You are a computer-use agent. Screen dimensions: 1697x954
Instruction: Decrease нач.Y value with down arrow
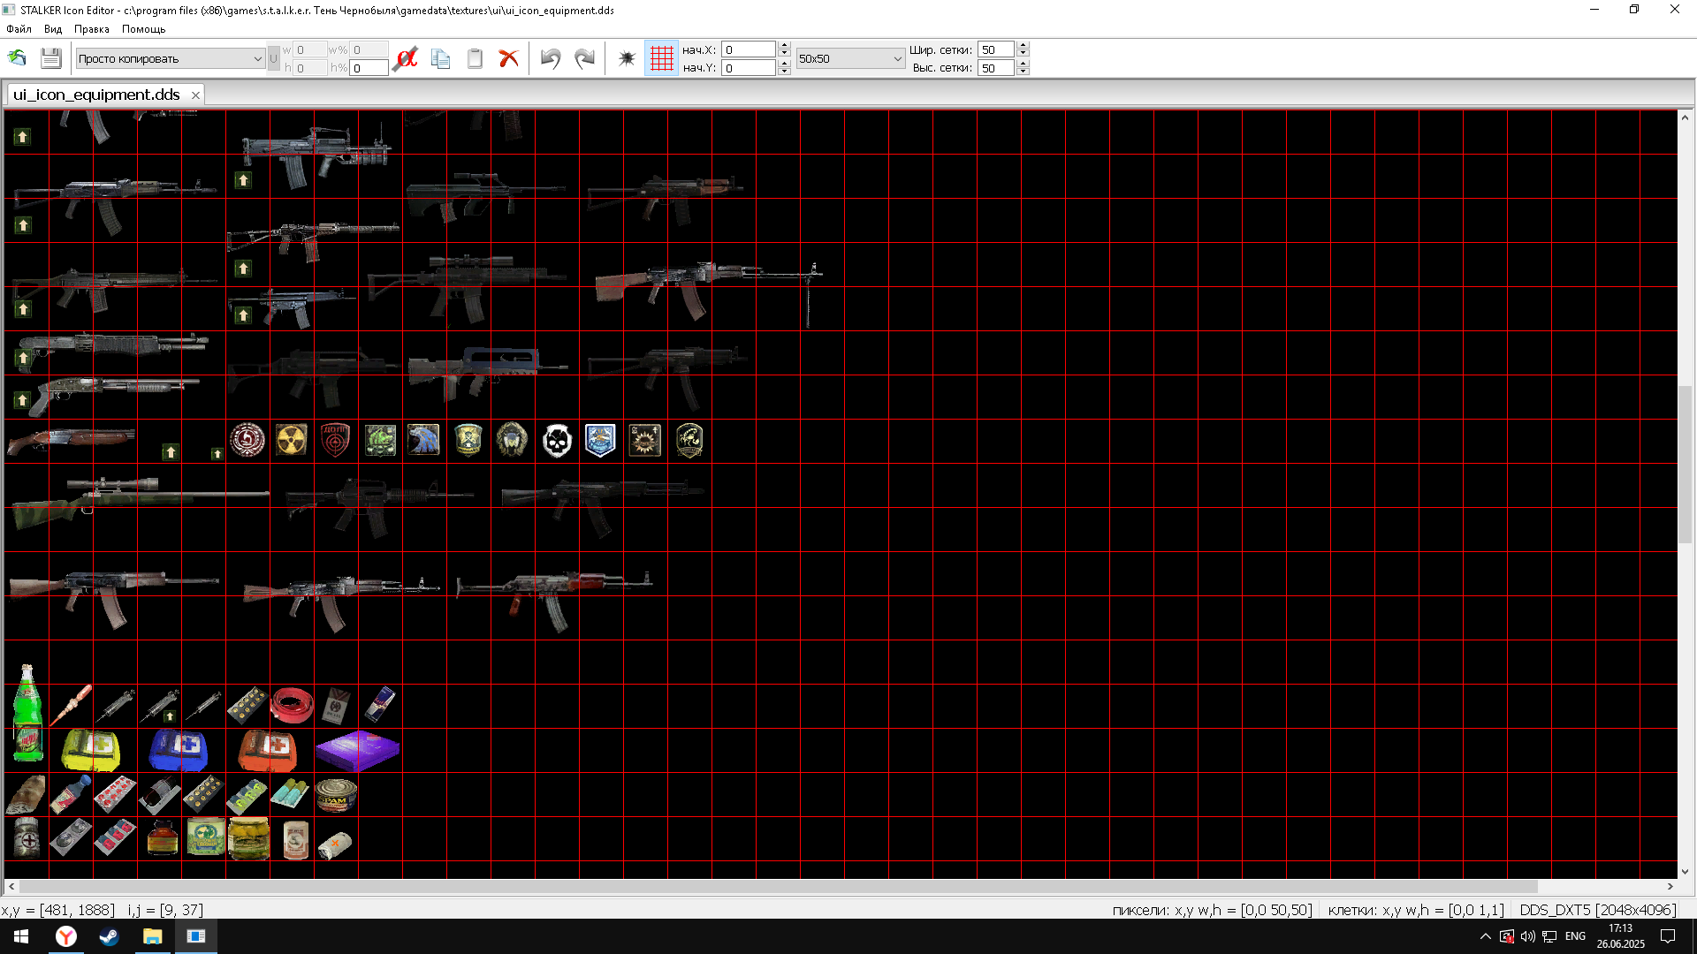[x=784, y=72]
